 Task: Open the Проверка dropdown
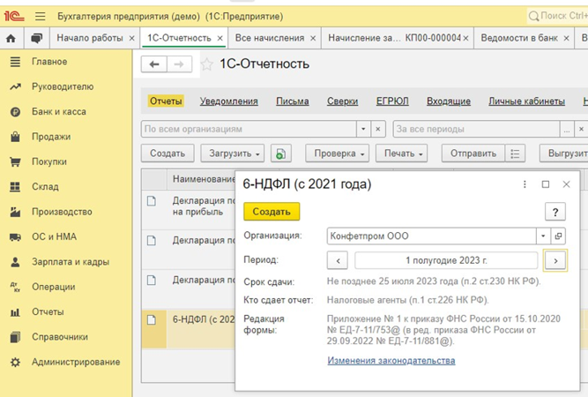[x=337, y=154]
